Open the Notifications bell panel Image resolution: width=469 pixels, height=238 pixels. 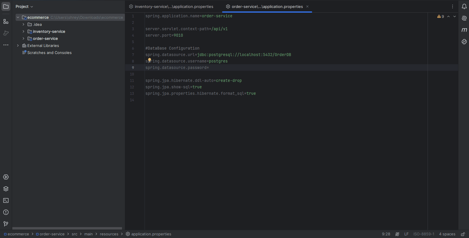[x=464, y=6]
